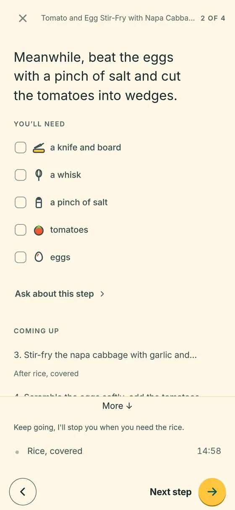Click the Next step label
This screenshot has width=235, height=510.
point(170,492)
